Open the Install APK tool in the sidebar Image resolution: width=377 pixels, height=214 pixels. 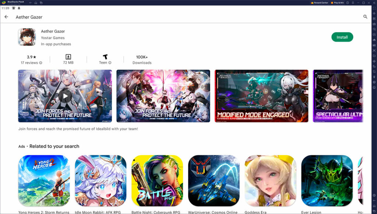(373, 56)
